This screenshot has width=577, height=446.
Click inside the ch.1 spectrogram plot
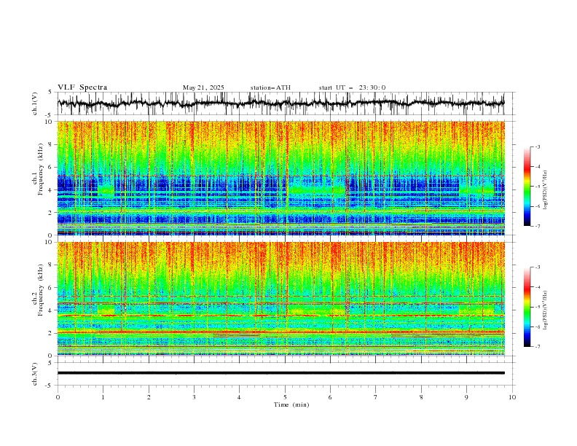click(x=280, y=178)
